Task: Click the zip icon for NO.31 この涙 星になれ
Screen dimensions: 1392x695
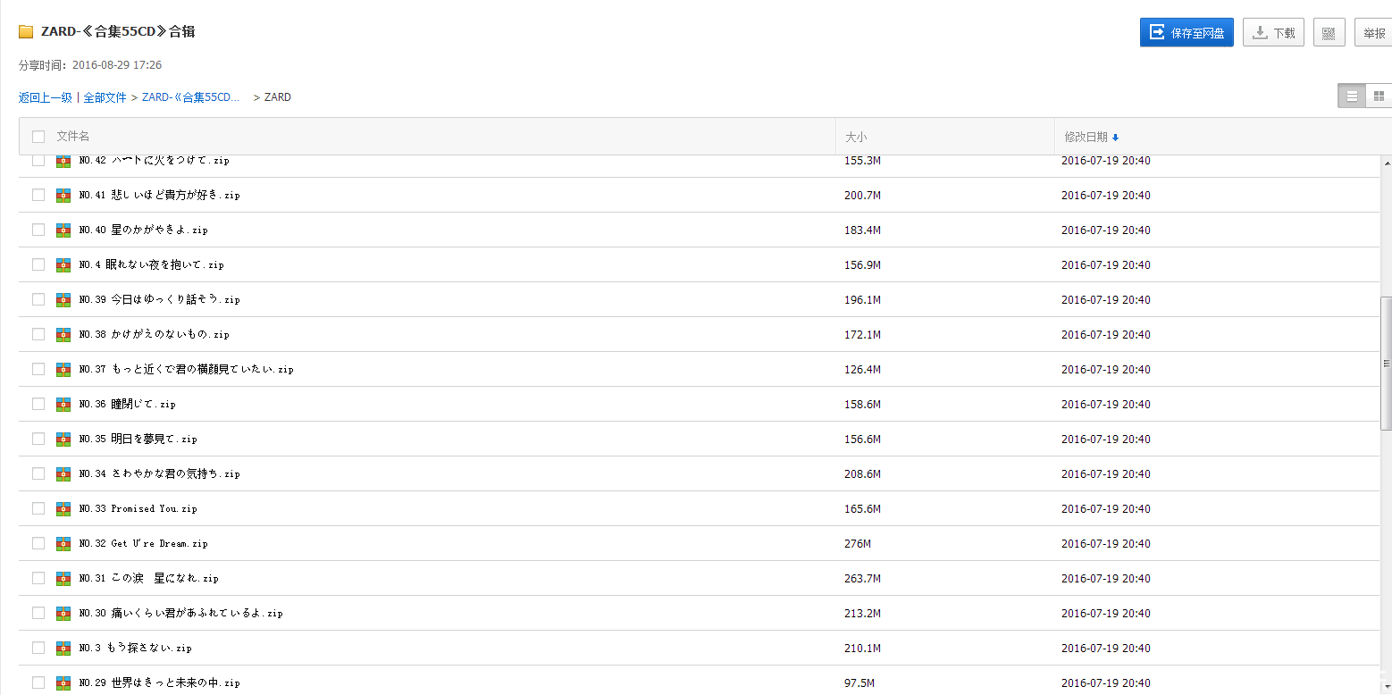Action: 63,578
